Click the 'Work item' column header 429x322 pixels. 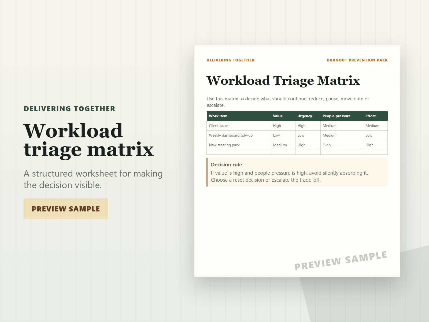[x=239, y=116]
